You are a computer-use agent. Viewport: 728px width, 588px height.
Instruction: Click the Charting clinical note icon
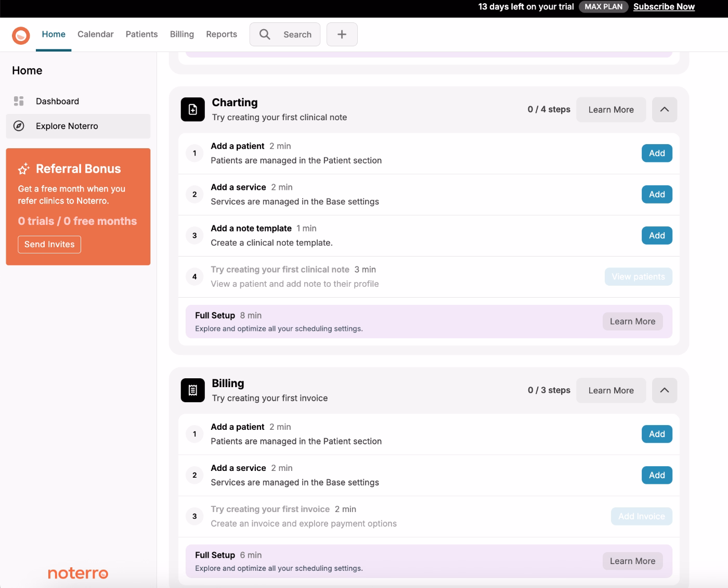(x=192, y=109)
